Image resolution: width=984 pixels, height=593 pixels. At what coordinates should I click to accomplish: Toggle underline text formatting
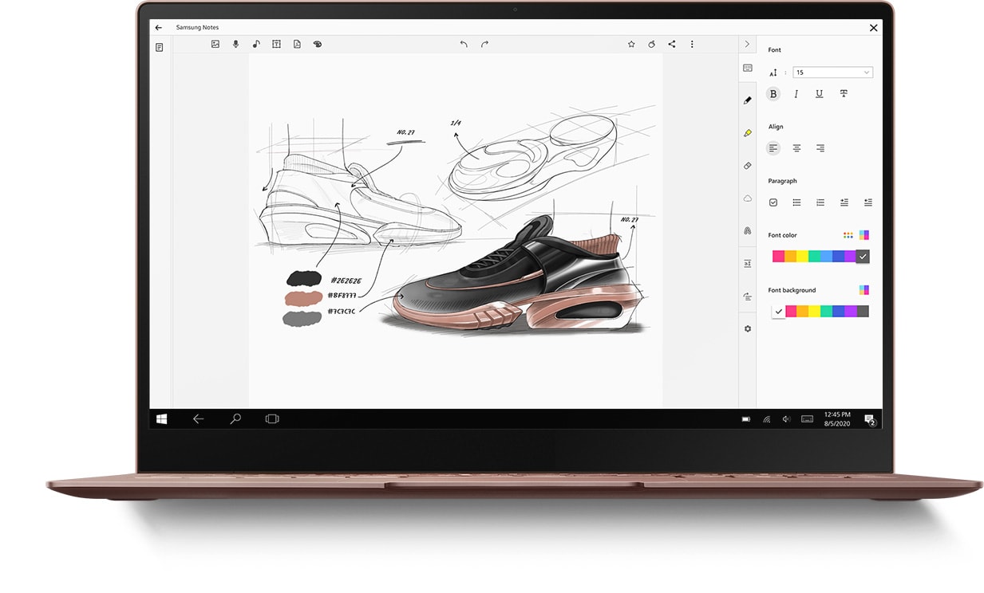click(819, 94)
